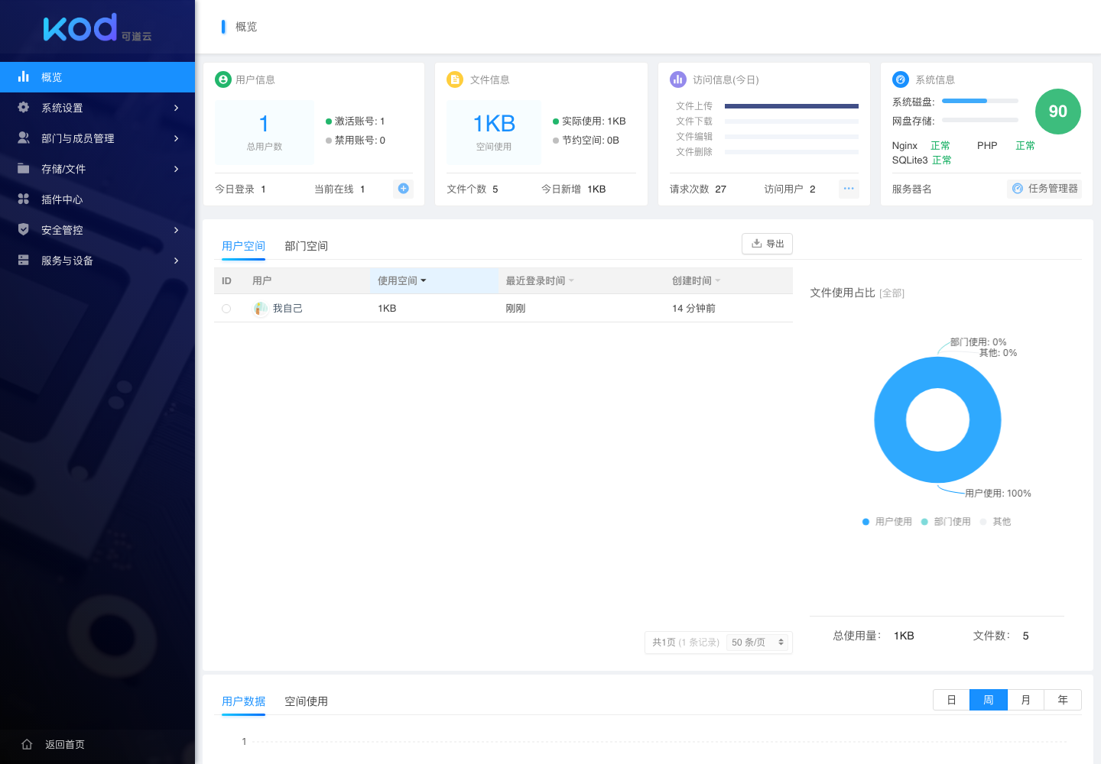
Task: Toggle 部门使用 legend in pie chart
Action: pos(946,522)
